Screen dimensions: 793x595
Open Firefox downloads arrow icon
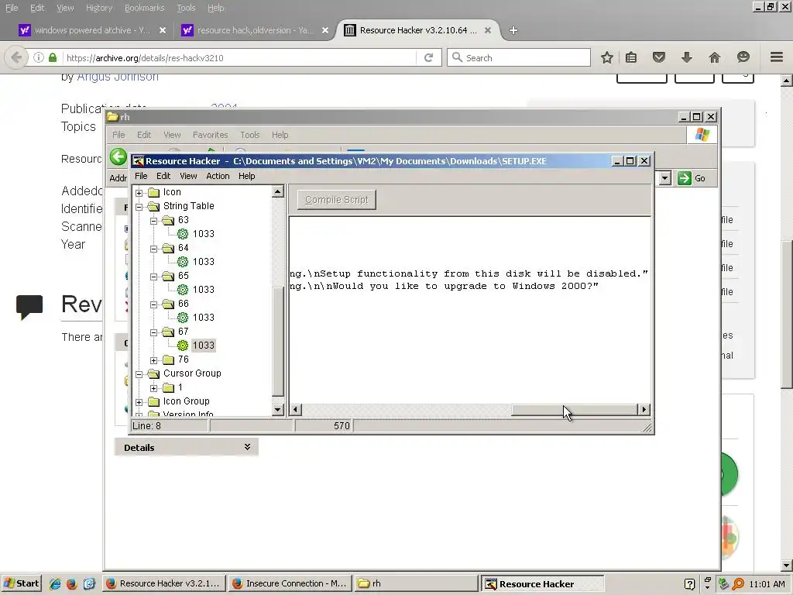click(x=686, y=57)
